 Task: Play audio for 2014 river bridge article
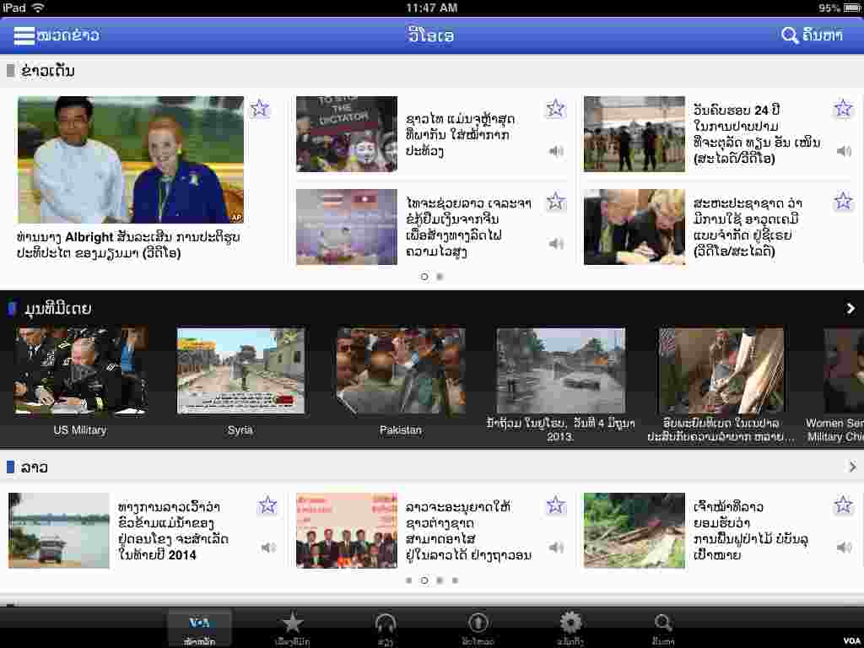pos(268,547)
